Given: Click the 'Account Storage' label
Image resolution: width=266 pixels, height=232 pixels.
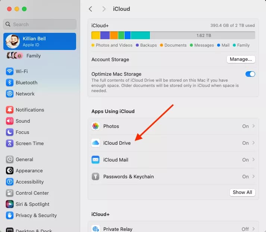Looking at the screenshot, I should tap(110, 60).
